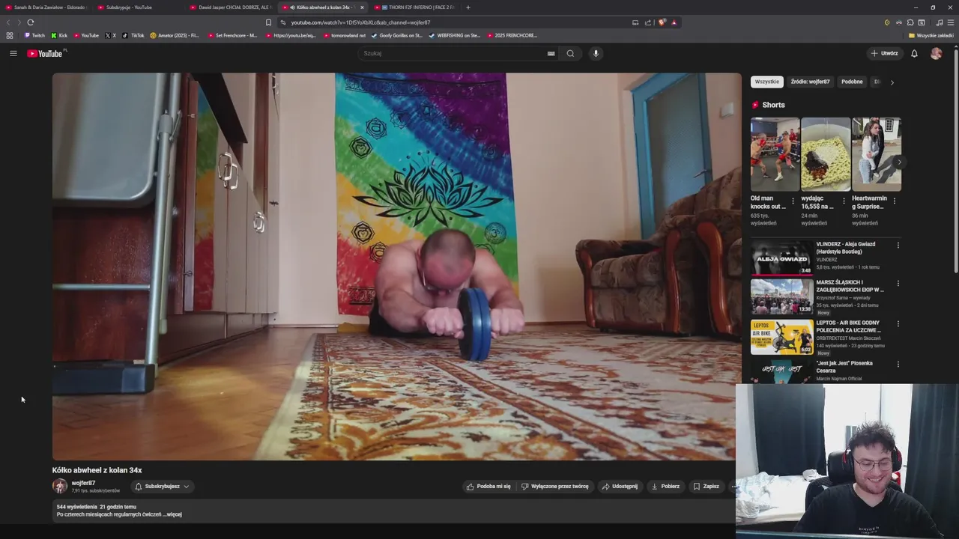
Task: Click the Brave Shields lion icon
Action: pos(662,22)
